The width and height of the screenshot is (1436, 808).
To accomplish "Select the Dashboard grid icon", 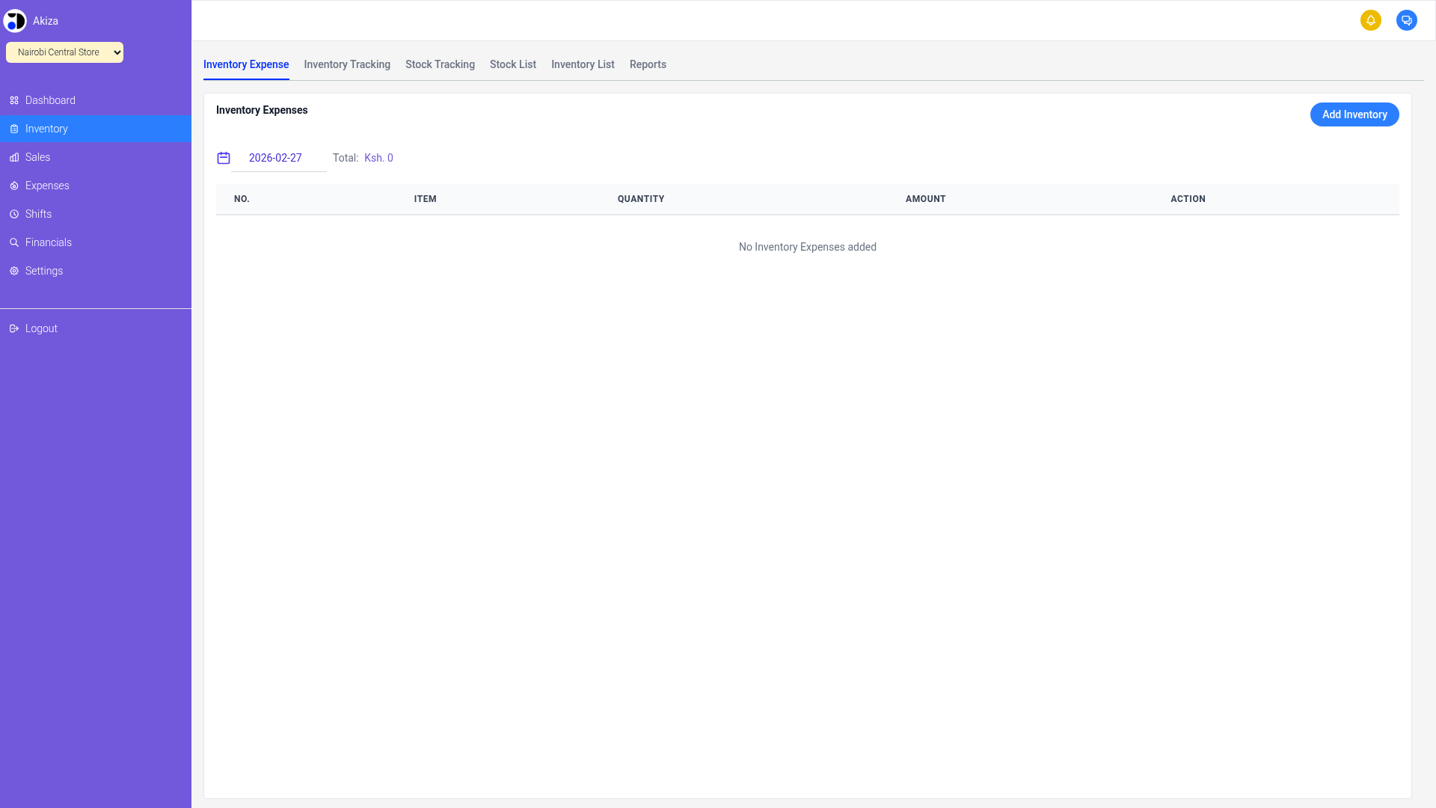I will click(13, 100).
